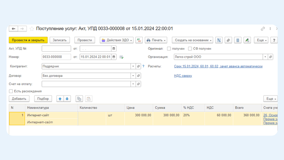The width and height of the screenshot is (284, 160).
Task: Go forward with the right arrow button
Action: [22, 29]
